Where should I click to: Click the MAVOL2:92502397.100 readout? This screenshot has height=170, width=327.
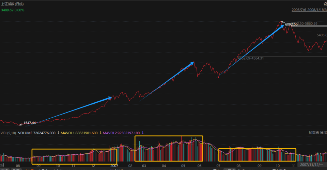coord(121,133)
